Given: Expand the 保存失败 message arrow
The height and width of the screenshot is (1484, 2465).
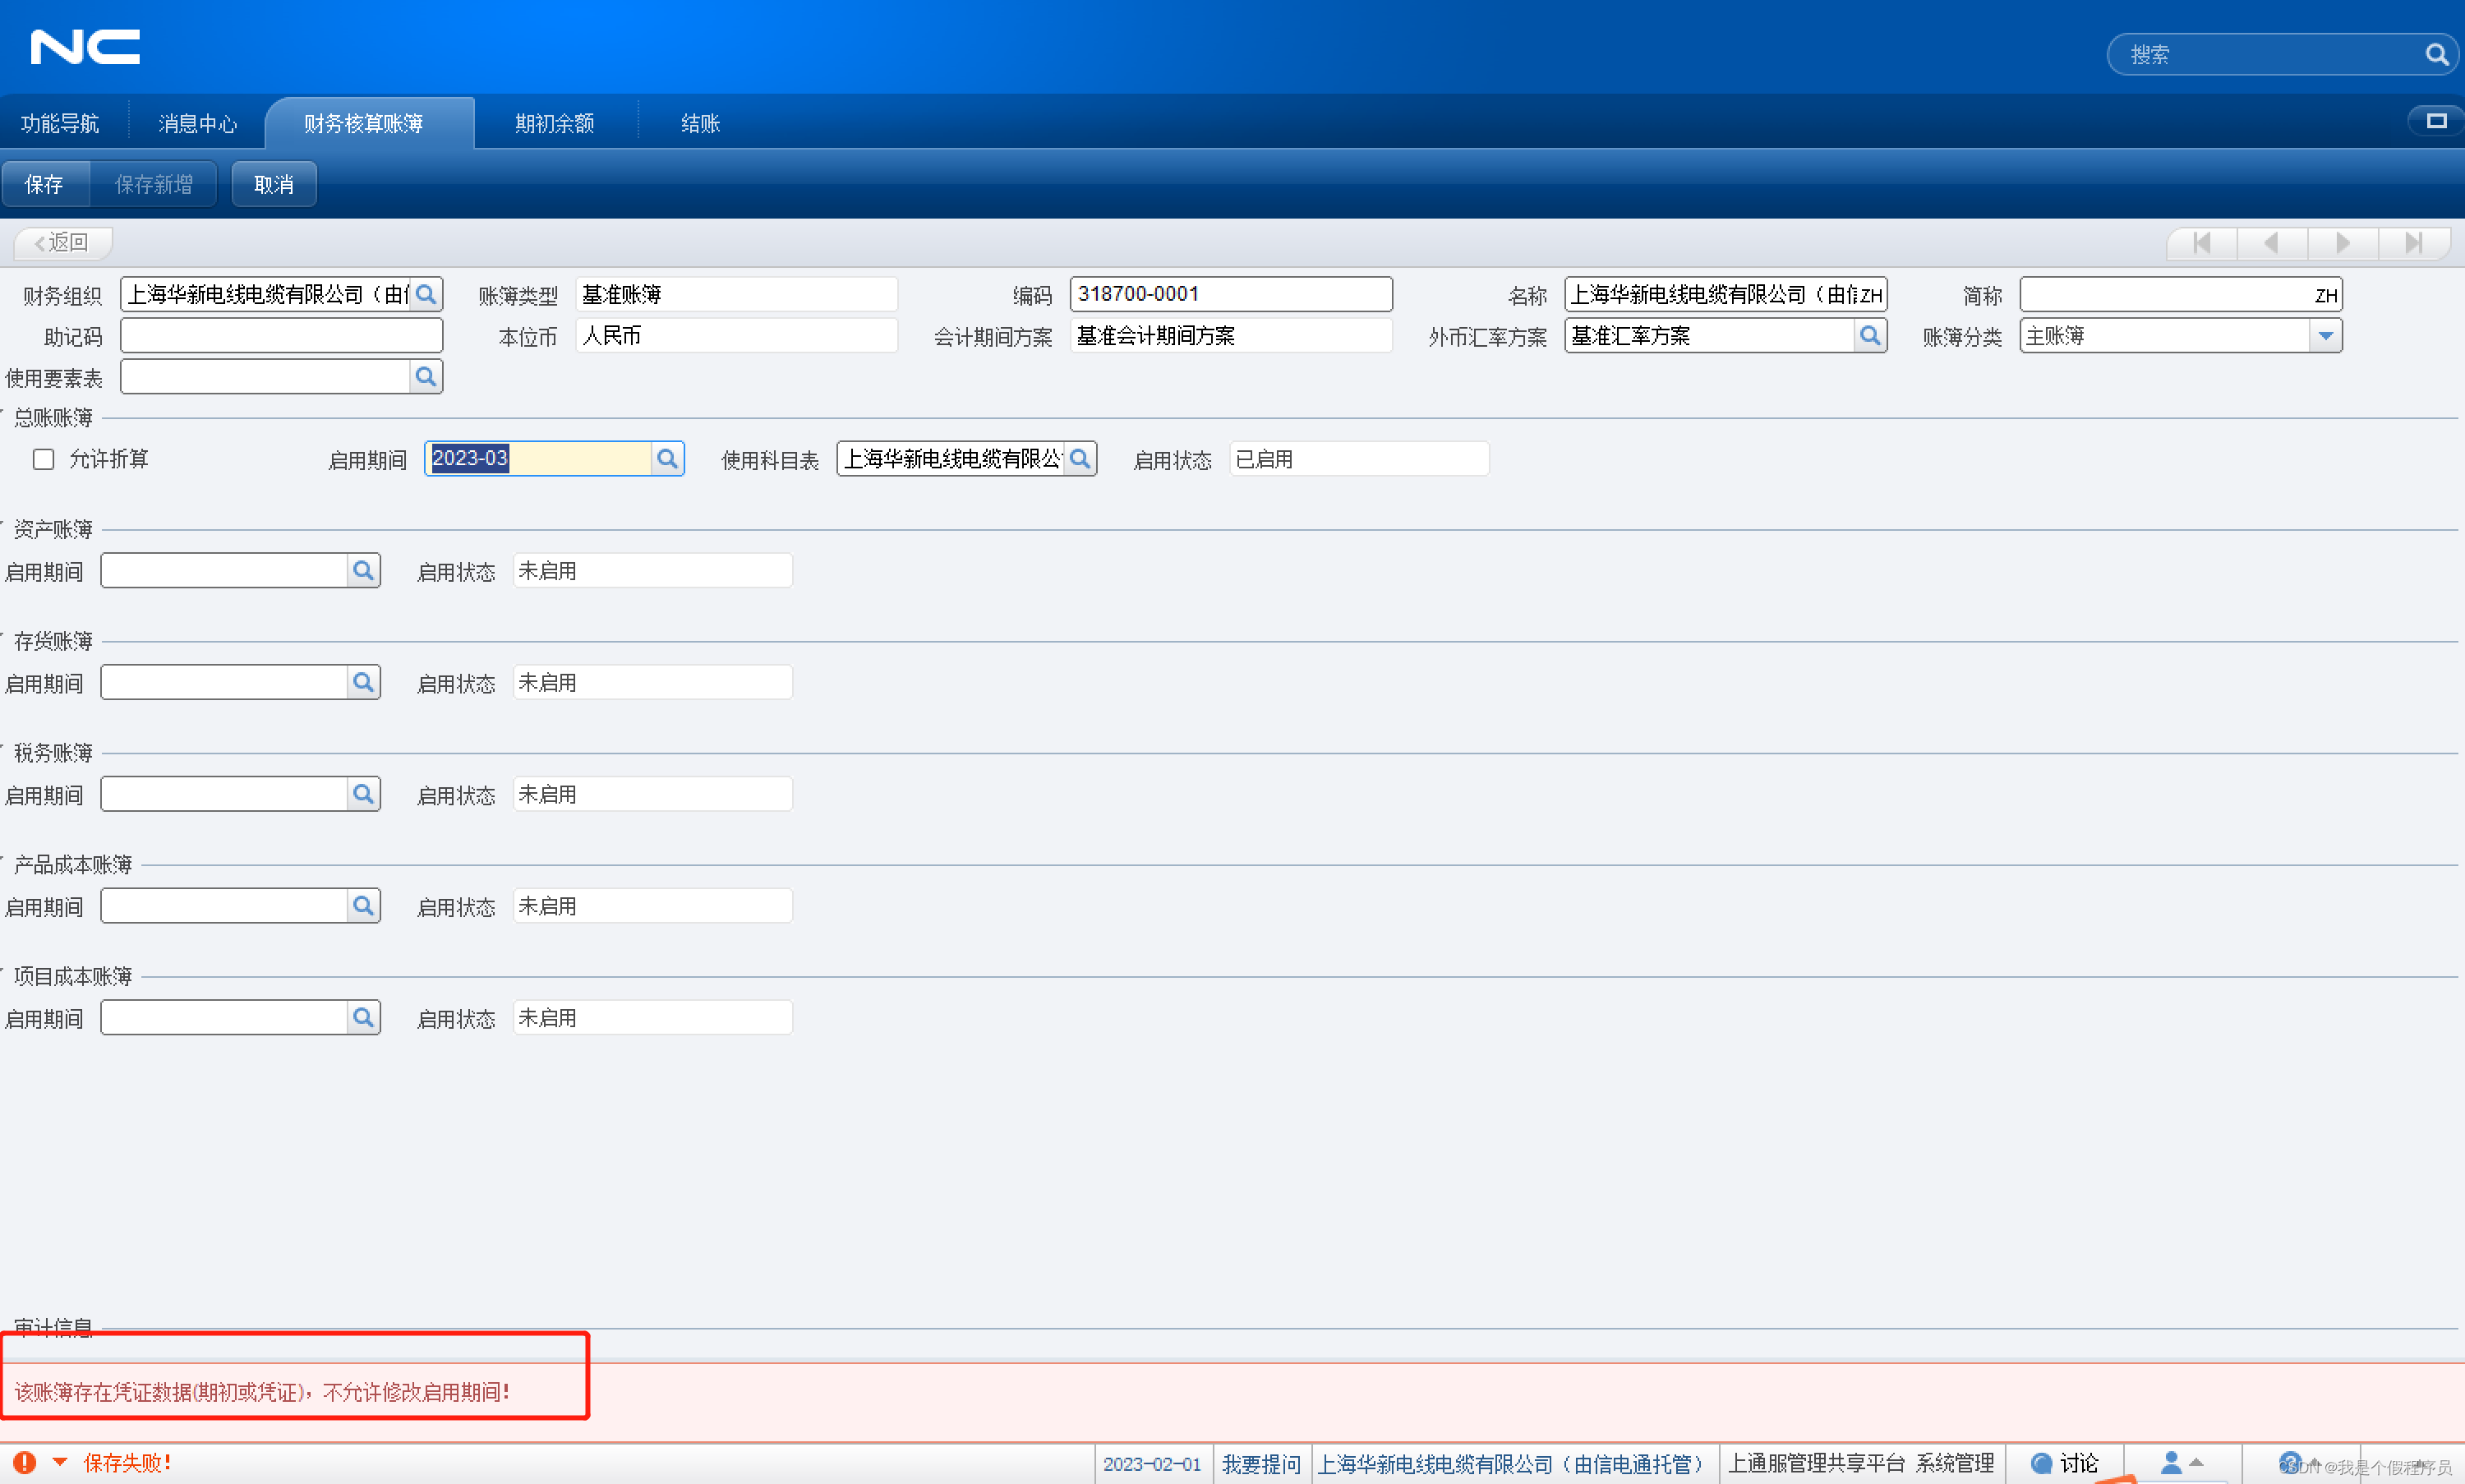Looking at the screenshot, I should click(60, 1462).
